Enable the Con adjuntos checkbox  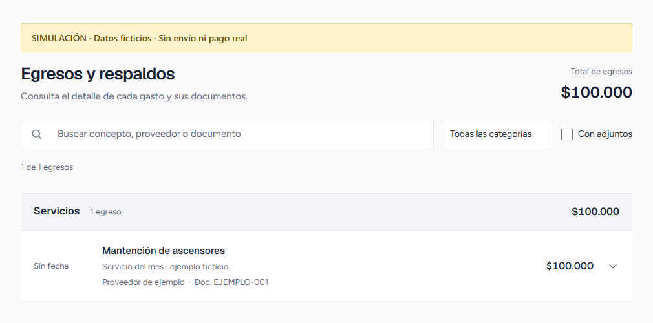point(567,134)
